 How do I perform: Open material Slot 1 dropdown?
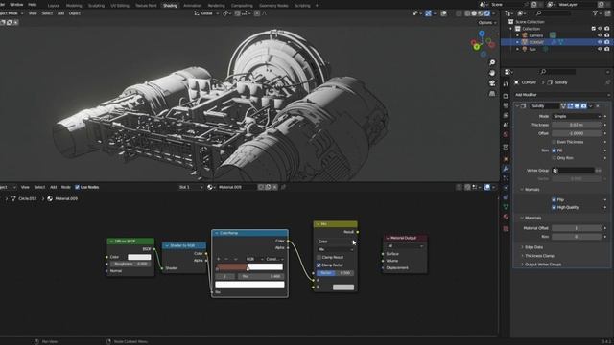pyautogui.click(x=191, y=187)
